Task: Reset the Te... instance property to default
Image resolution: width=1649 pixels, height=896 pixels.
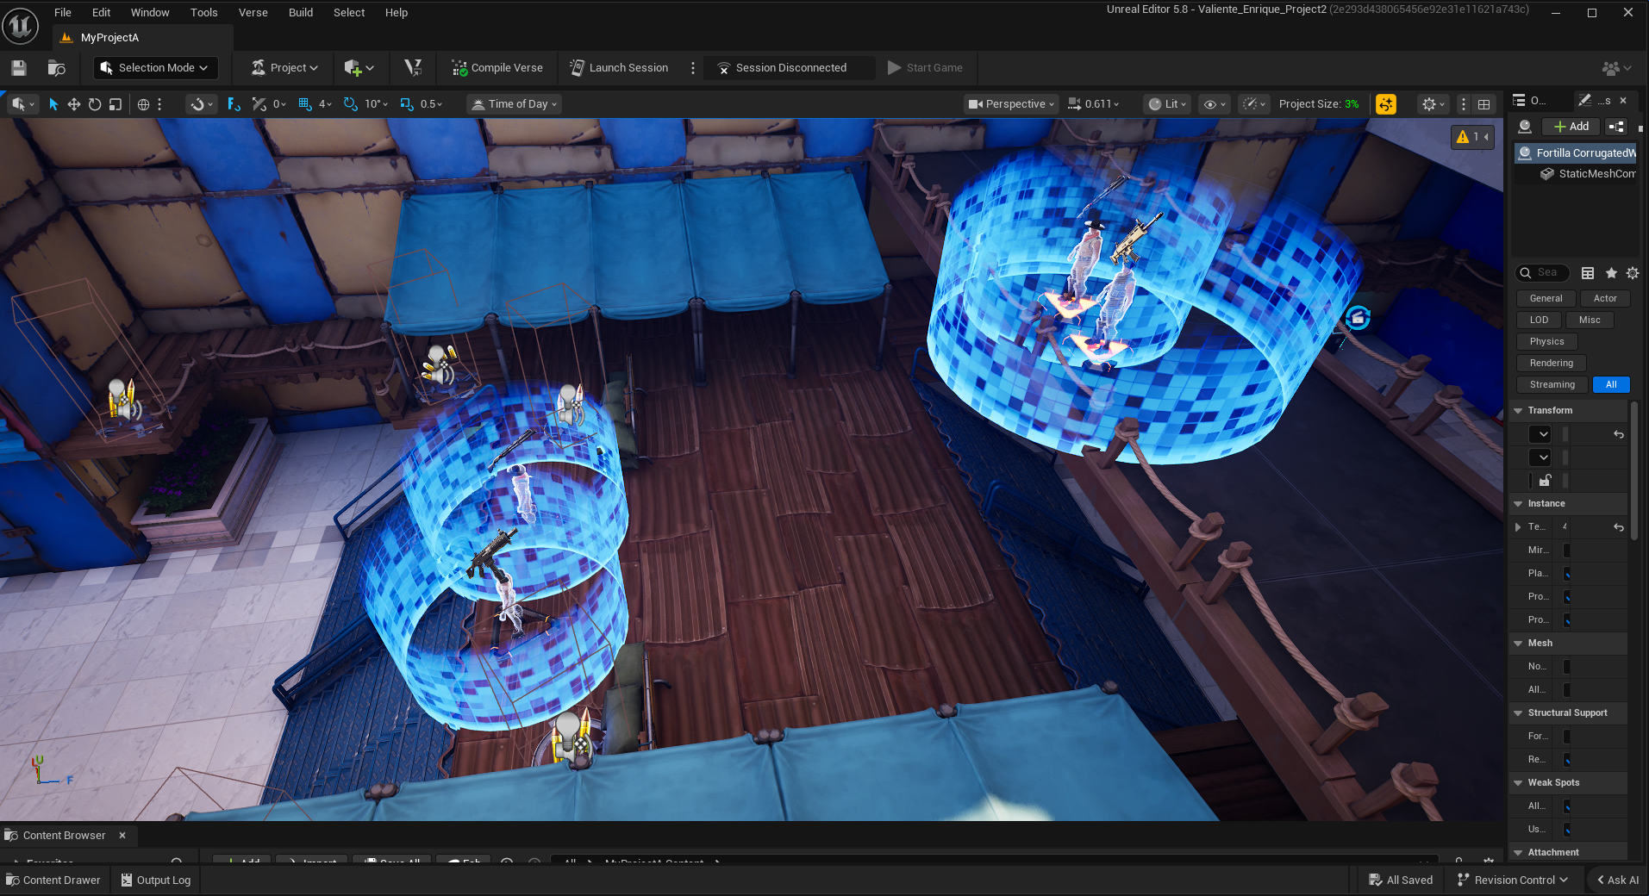Action: (x=1619, y=527)
